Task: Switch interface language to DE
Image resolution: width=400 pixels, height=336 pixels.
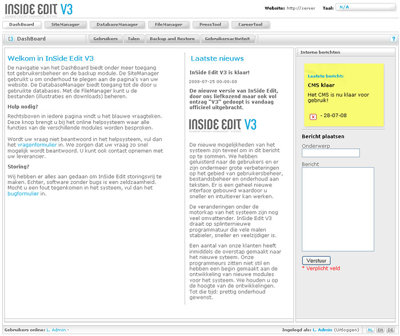Action: click(390, 330)
